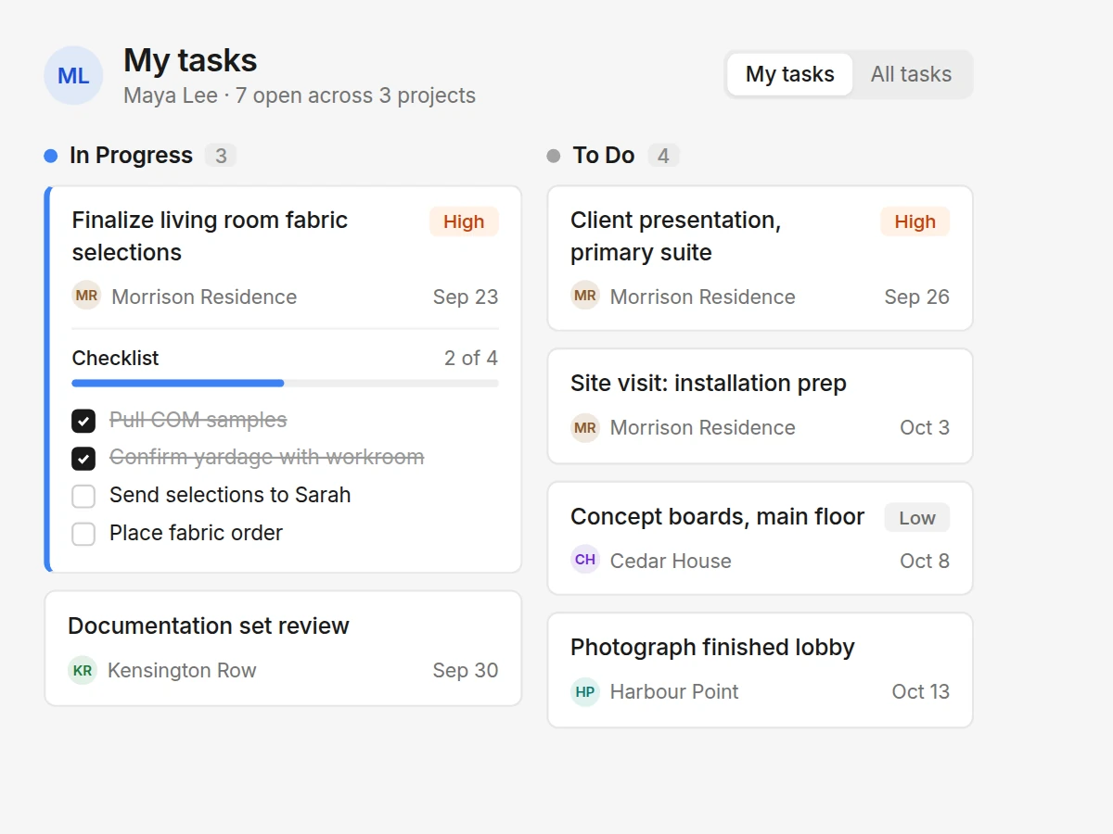This screenshot has height=834, width=1113.
Task: Click High badge on Client presentation card
Action: pyautogui.click(x=915, y=221)
